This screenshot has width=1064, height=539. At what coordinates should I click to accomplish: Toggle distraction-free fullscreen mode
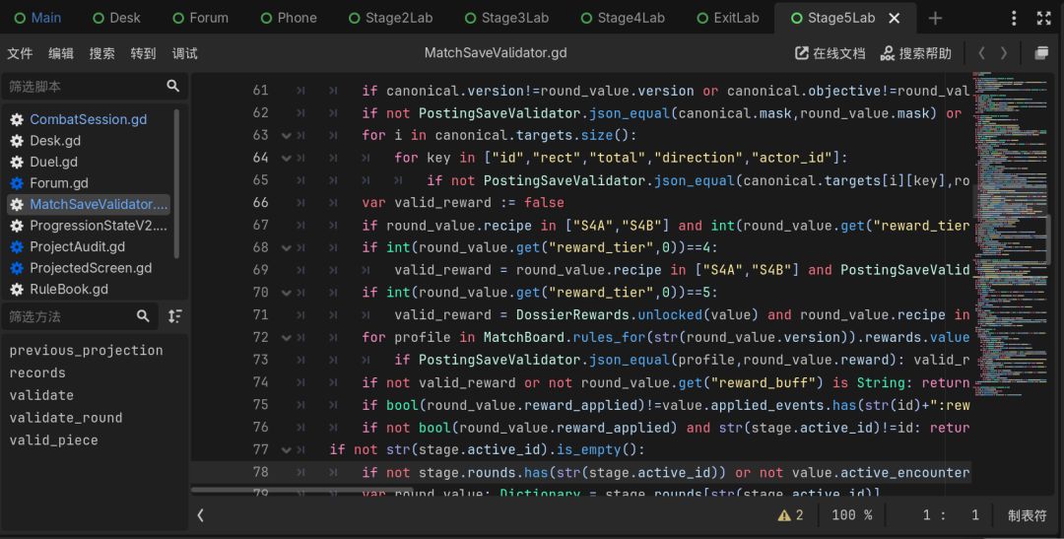(1043, 19)
